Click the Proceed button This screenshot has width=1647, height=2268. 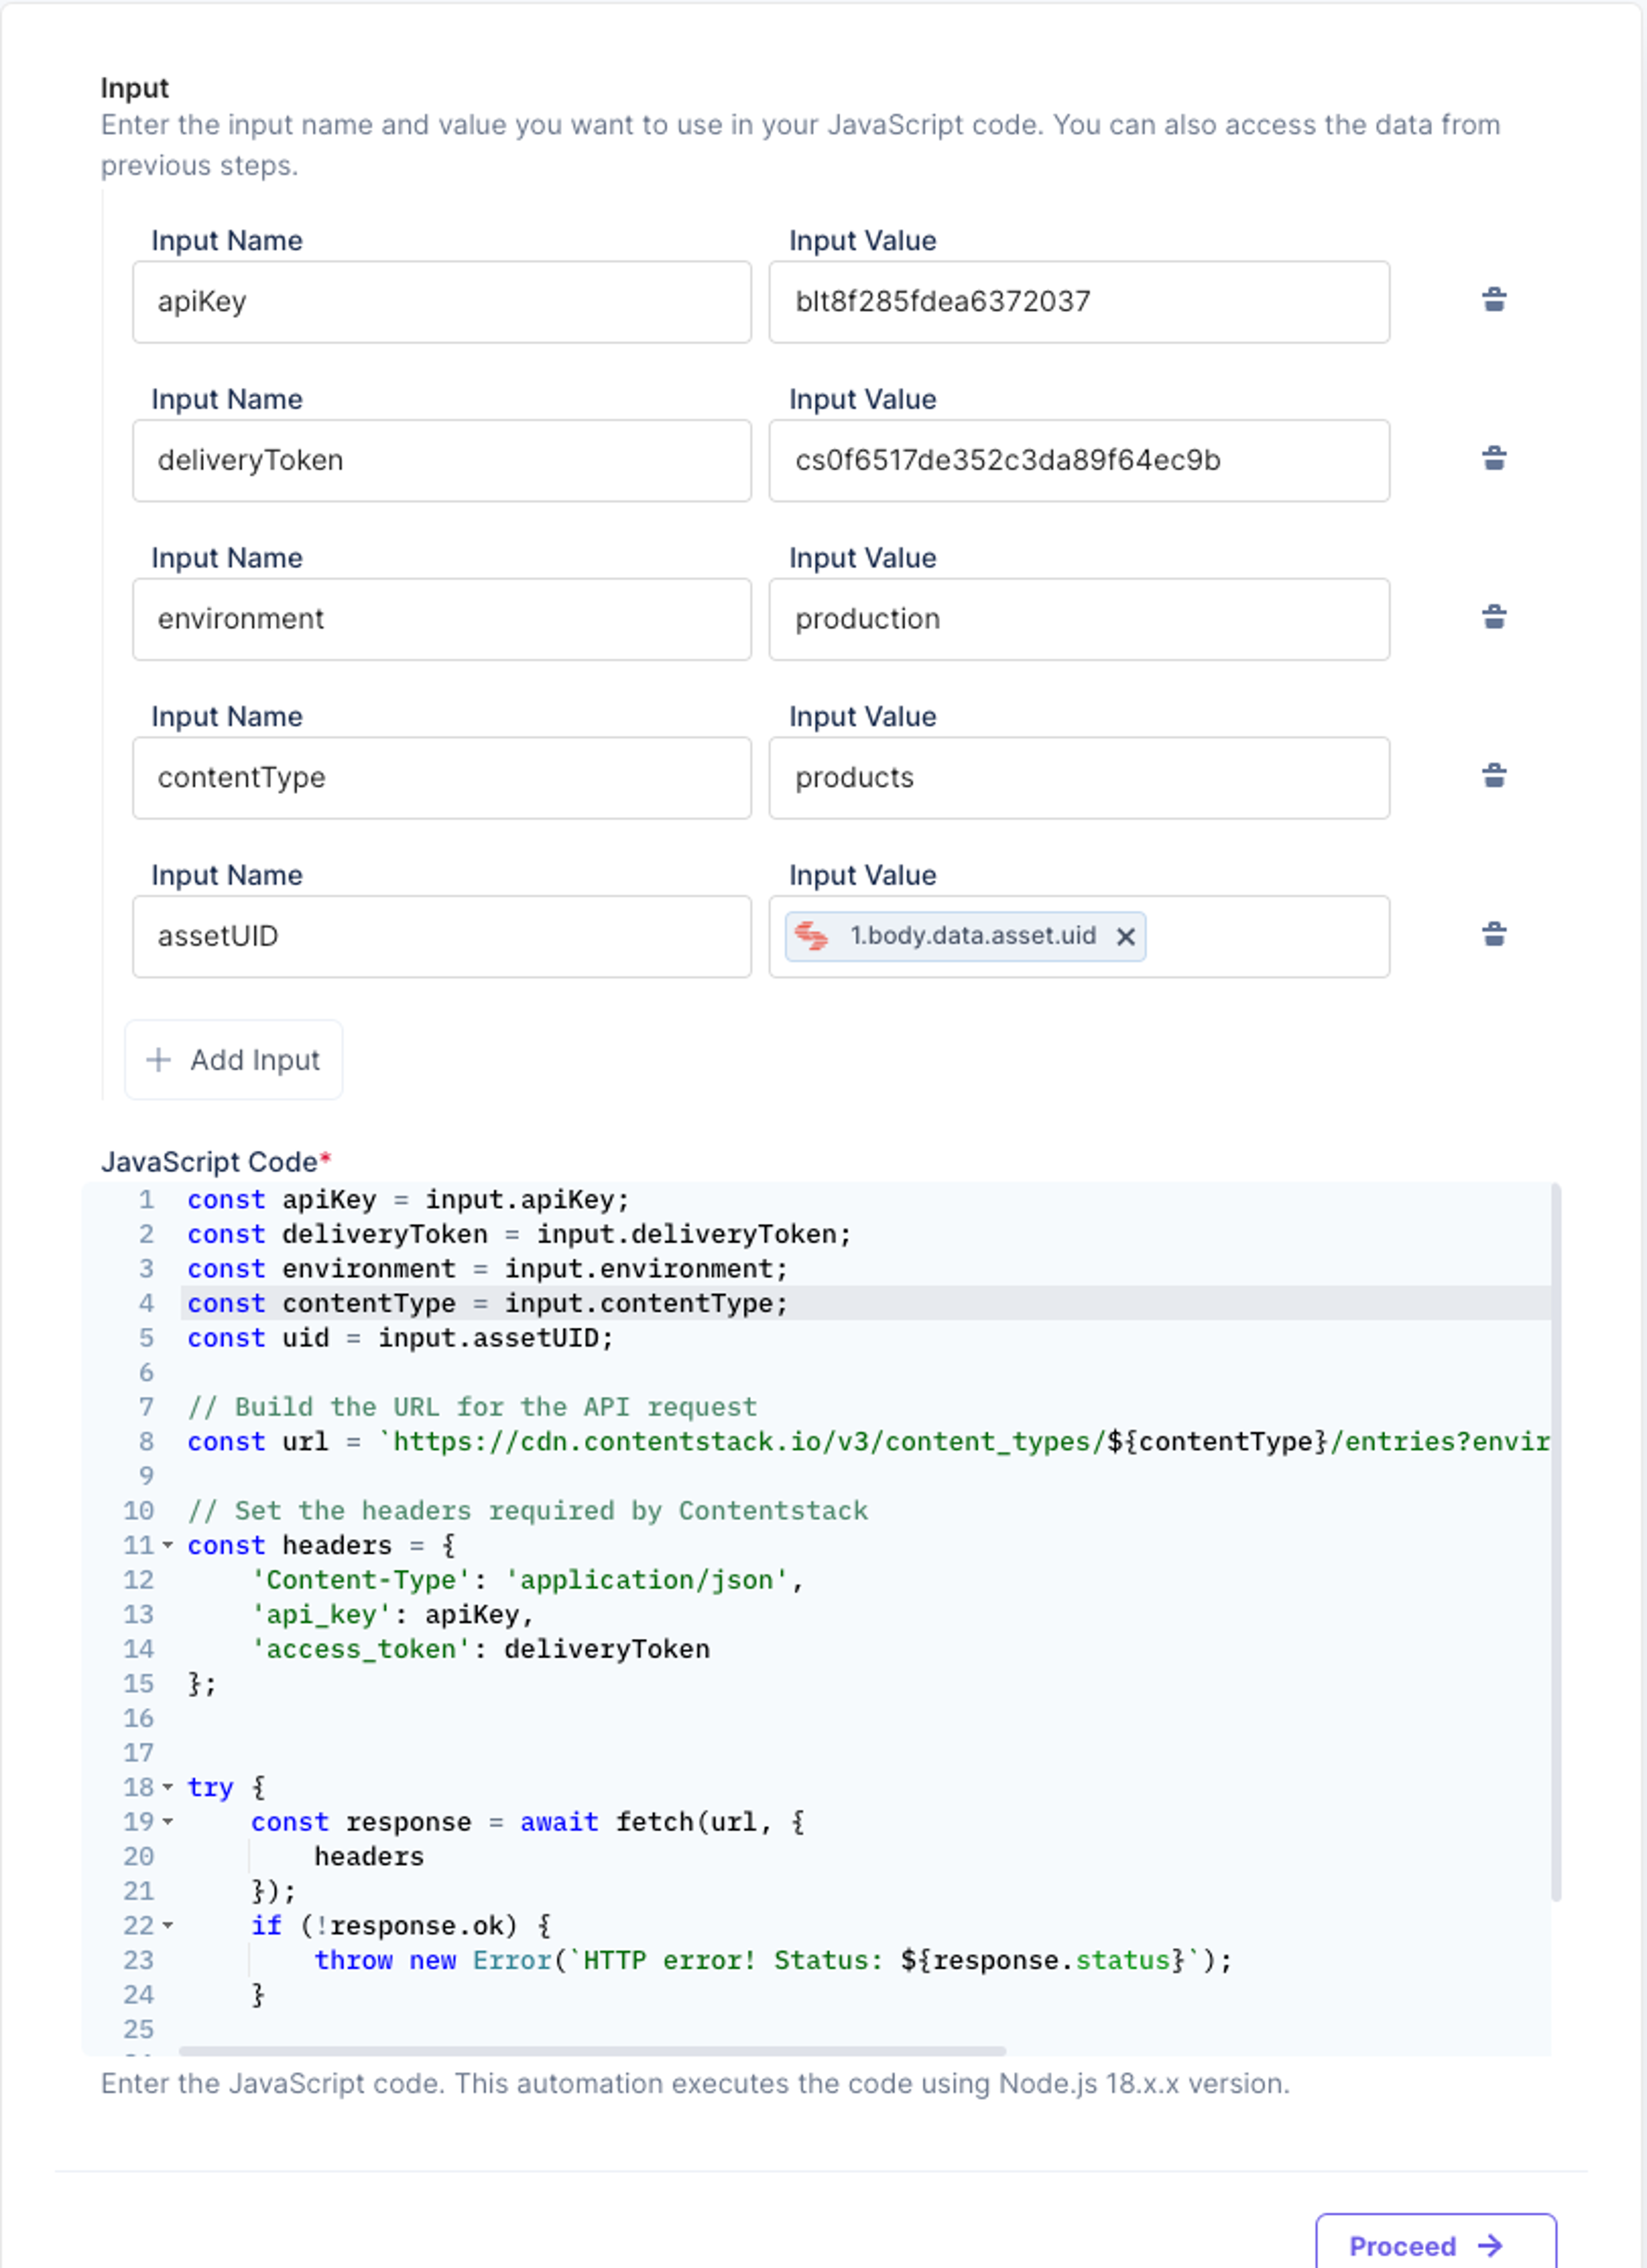click(x=1435, y=2245)
